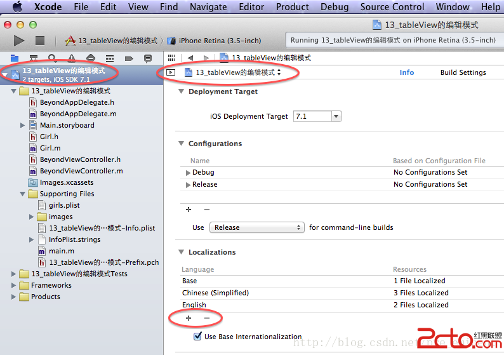Open the iOS Deployment Target combo arrow
This screenshot has height=355, width=504.
click(336, 116)
